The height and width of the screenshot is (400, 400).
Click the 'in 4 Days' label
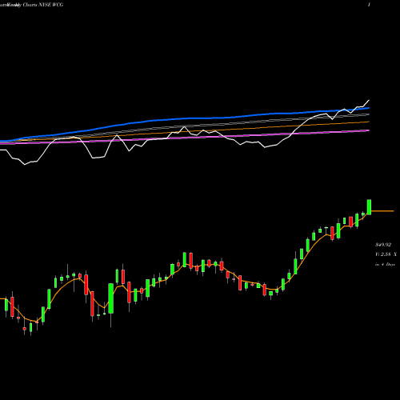coord(385,265)
